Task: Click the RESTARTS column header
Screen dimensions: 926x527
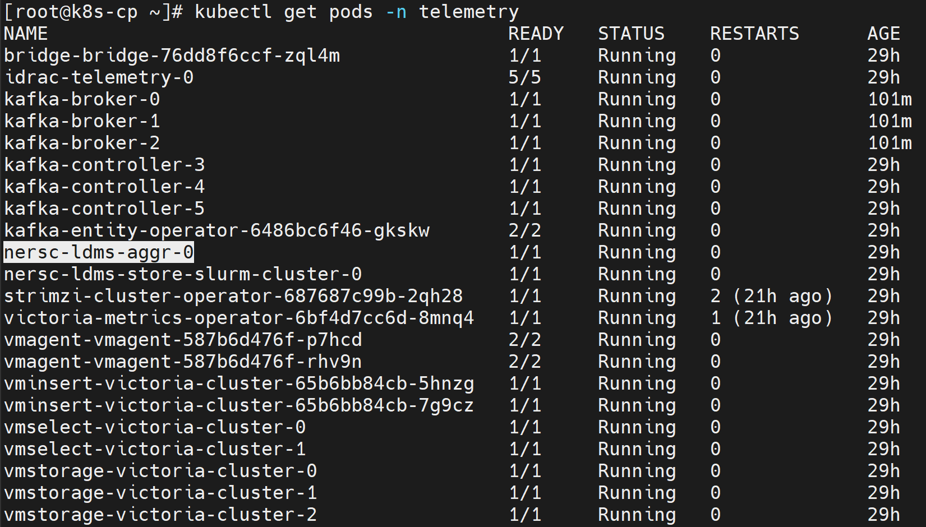Action: click(755, 34)
